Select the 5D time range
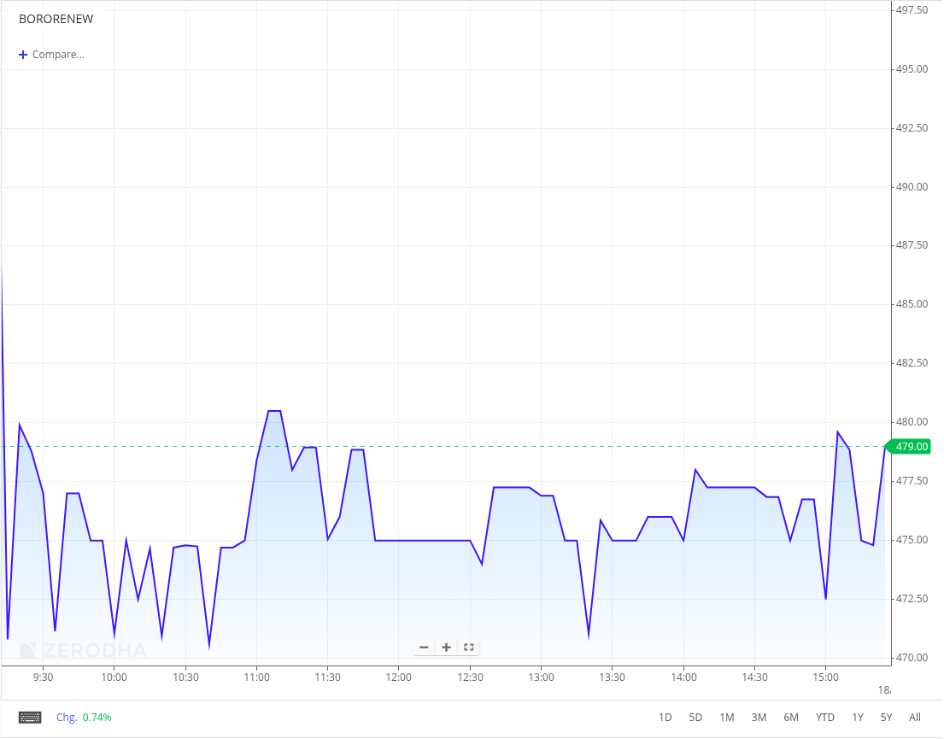Image resolution: width=944 pixels, height=739 pixels. tap(695, 718)
